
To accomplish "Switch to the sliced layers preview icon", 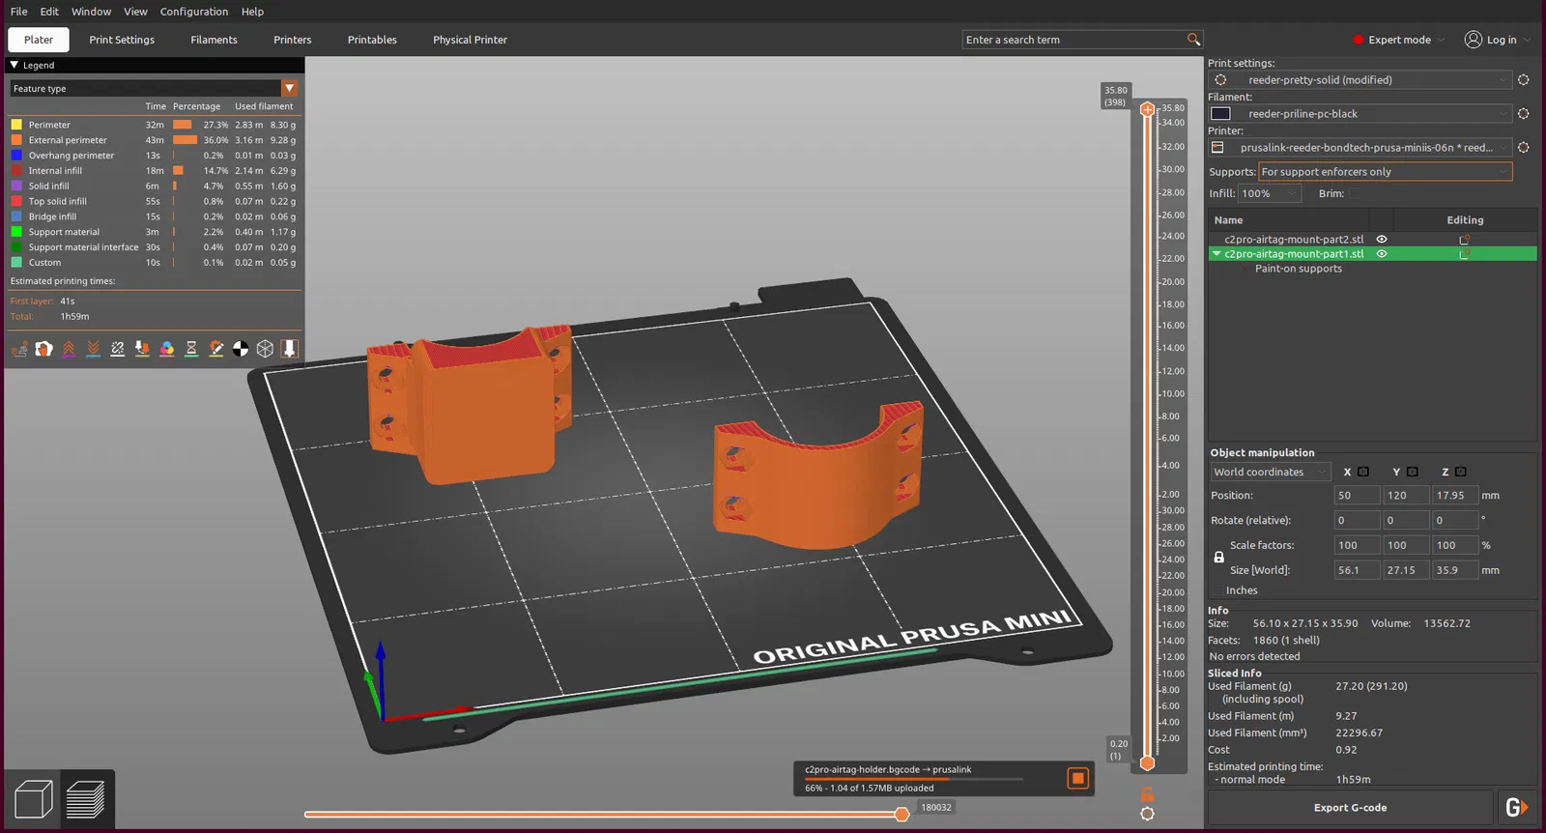I will 86,800.
